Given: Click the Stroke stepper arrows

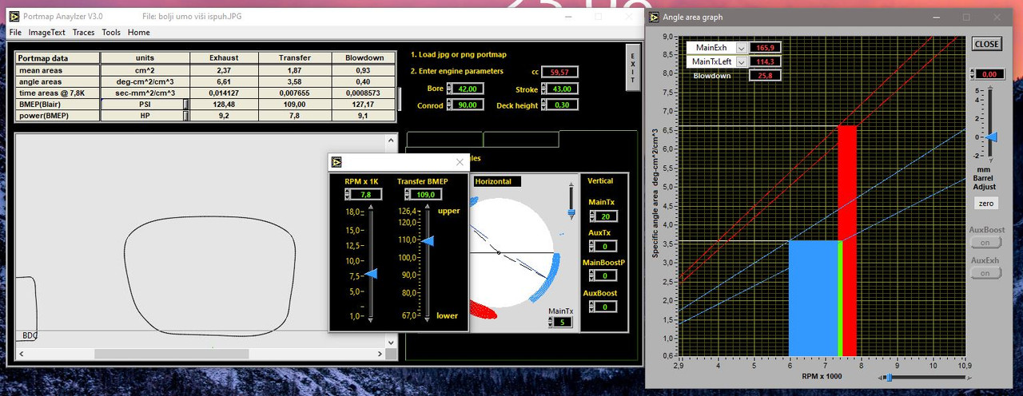Looking at the screenshot, I should (543, 89).
